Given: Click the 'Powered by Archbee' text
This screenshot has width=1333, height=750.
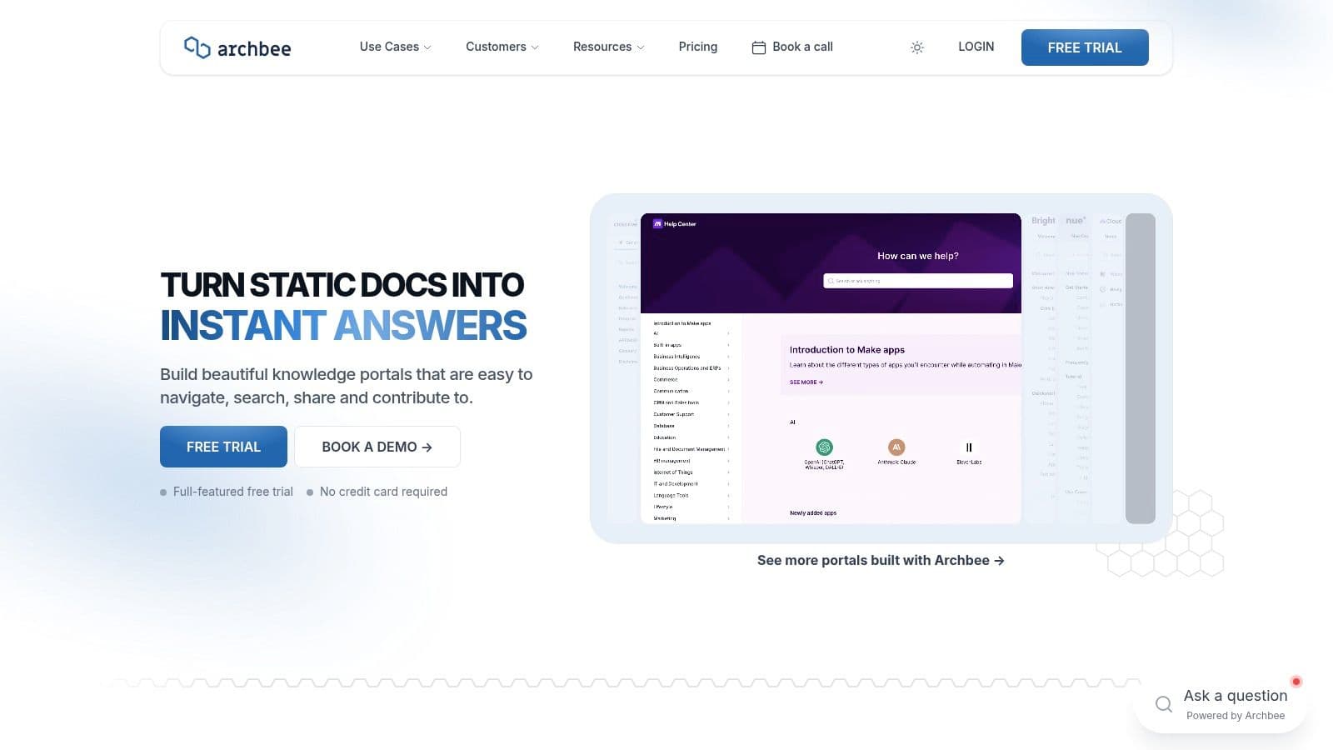Looking at the screenshot, I should pos(1236,716).
